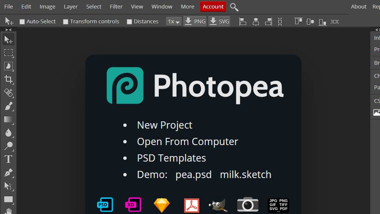This screenshot has height=214, width=380.
Task: Click the distribute vertical spacing icon
Action: point(280,22)
